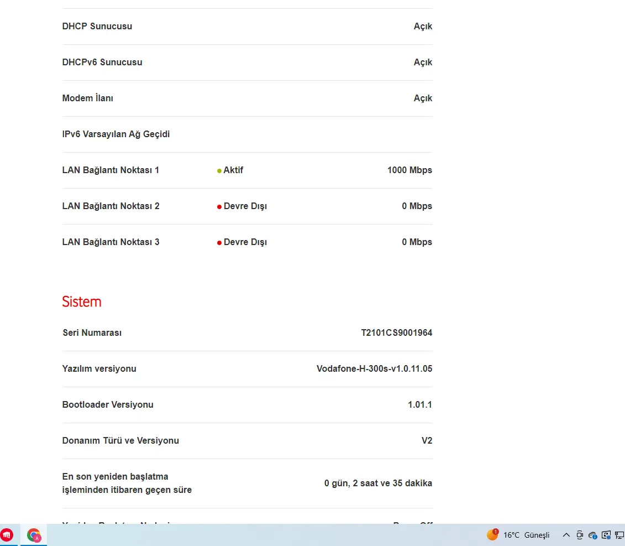
Task: Click uptime '0 gün, 2 saat ve 35 dakika'
Action: (379, 483)
